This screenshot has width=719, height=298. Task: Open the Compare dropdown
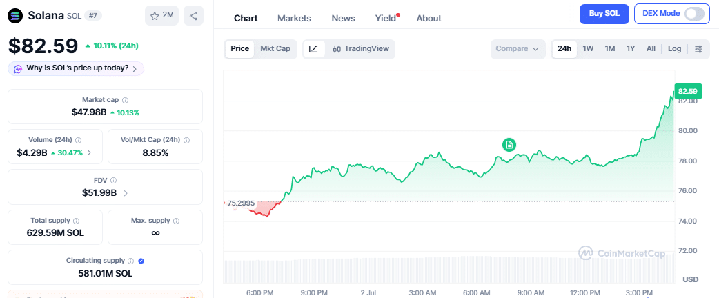pyautogui.click(x=518, y=48)
